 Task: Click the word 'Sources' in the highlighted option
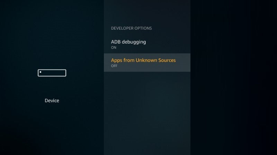click(x=167, y=60)
